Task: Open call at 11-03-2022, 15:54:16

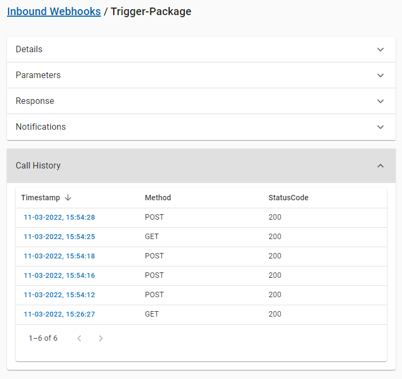Action: pyautogui.click(x=59, y=276)
